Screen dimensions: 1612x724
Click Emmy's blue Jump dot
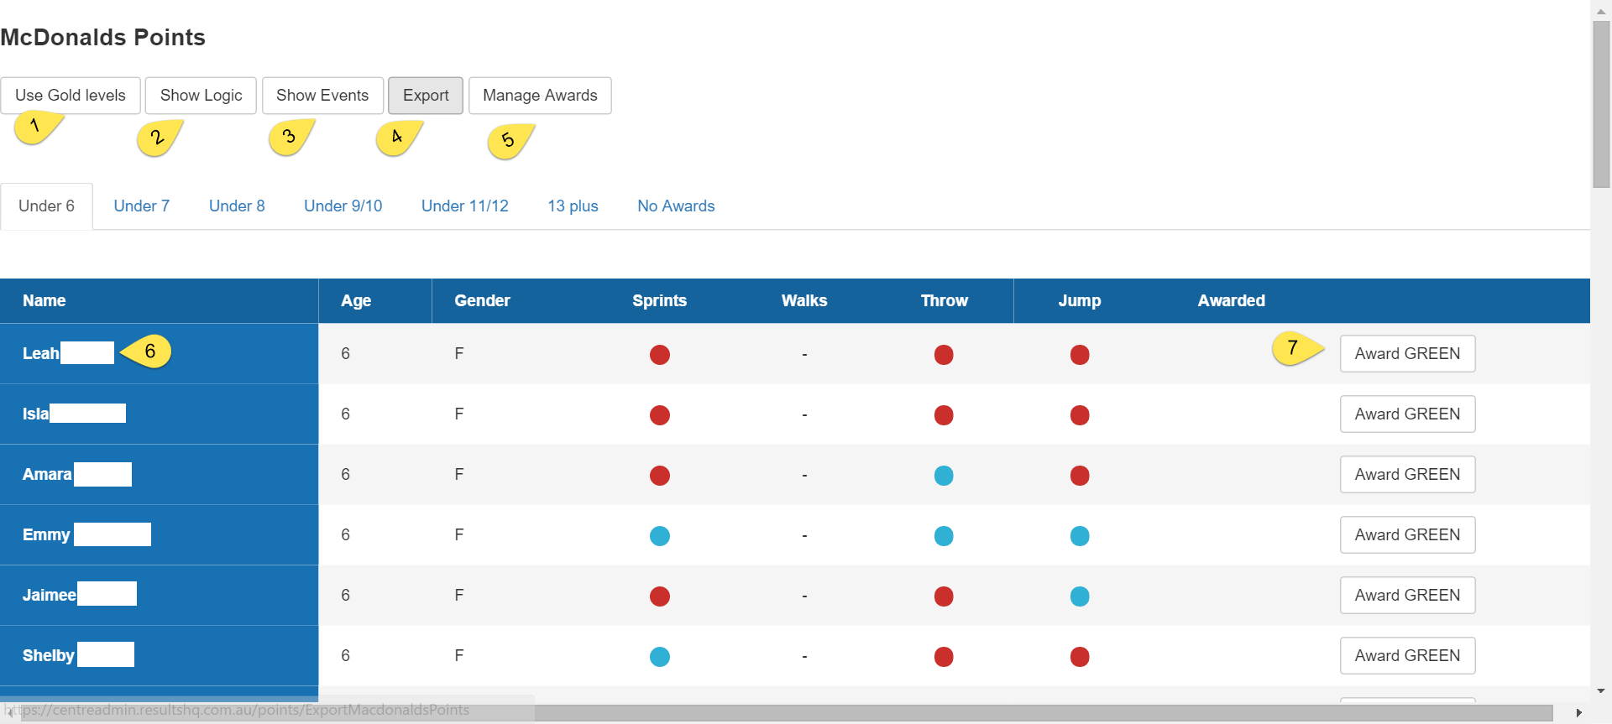1080,536
